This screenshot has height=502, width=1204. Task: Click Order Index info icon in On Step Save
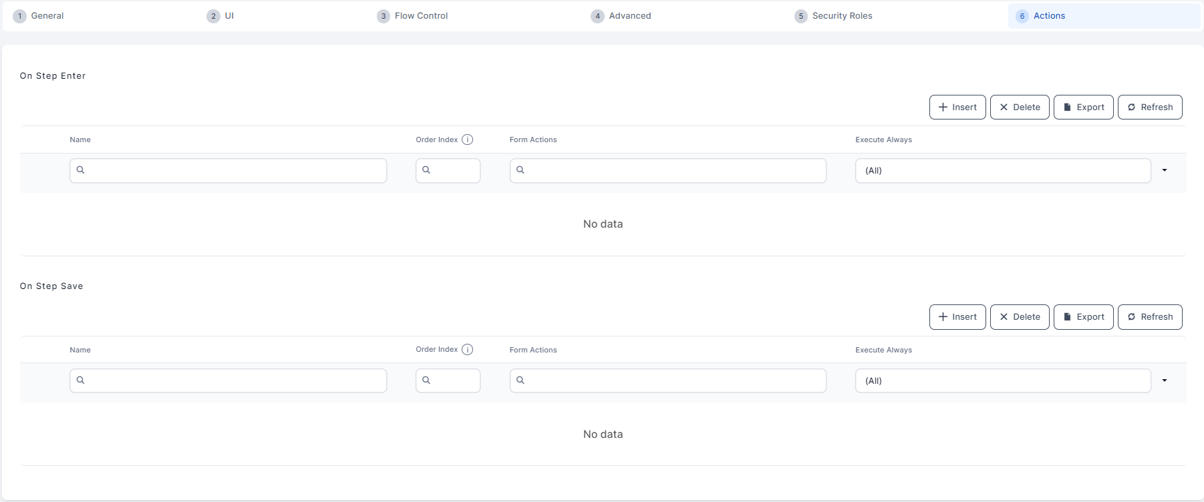[467, 350]
